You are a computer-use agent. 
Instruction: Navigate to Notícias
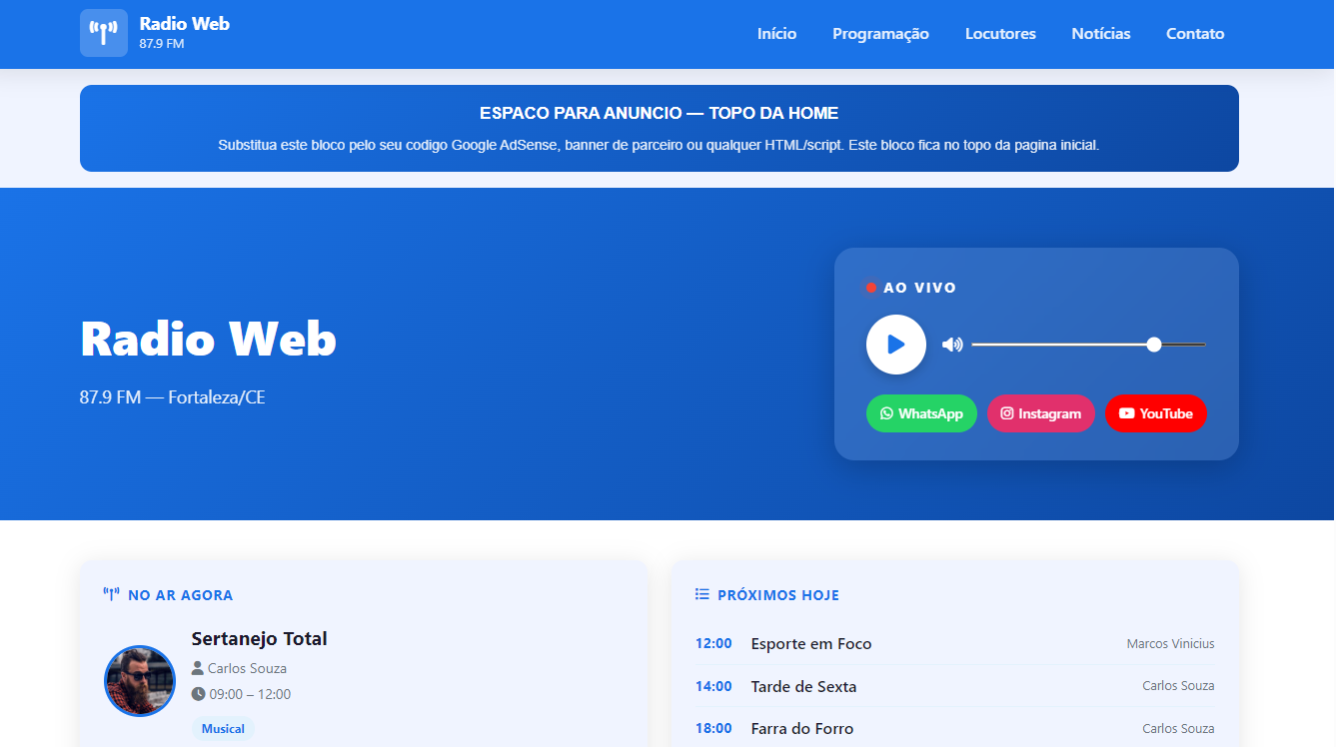(1101, 34)
